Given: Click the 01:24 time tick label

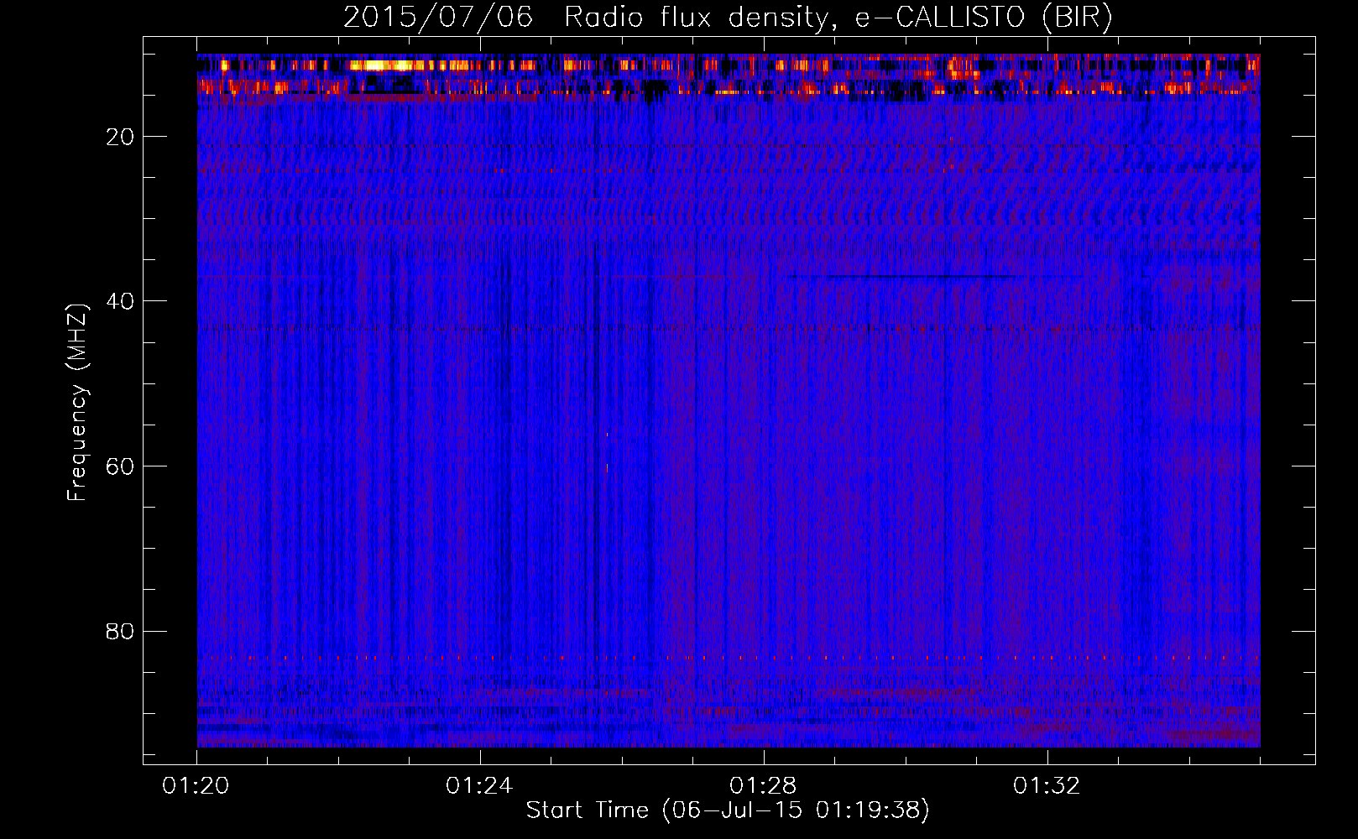Looking at the screenshot, I should (479, 786).
